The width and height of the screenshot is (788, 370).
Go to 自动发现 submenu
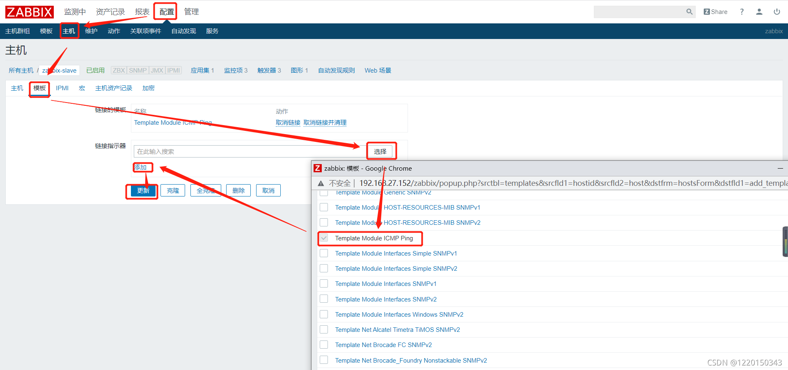(183, 31)
